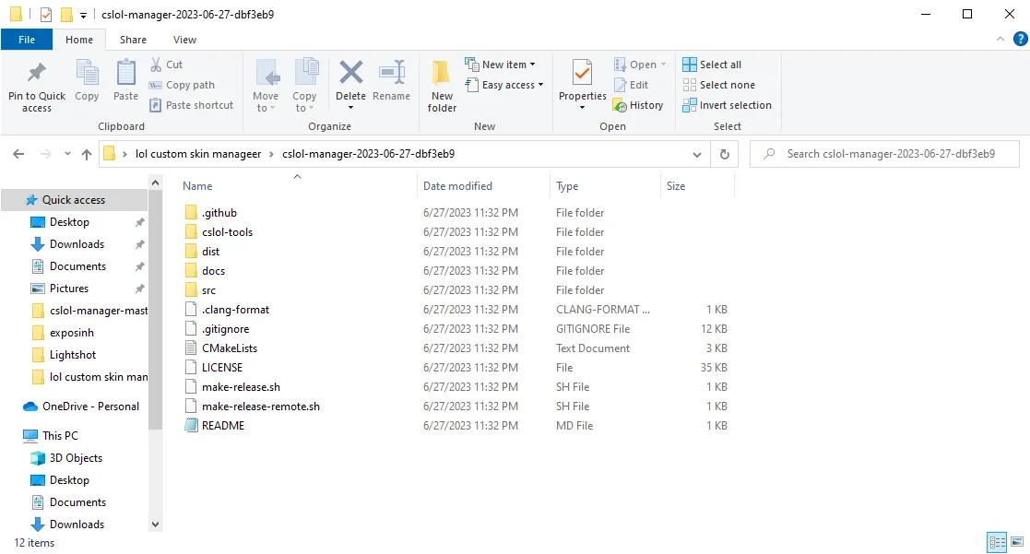This screenshot has width=1030, height=554.
Task: Click the Refresh button
Action: click(x=724, y=154)
